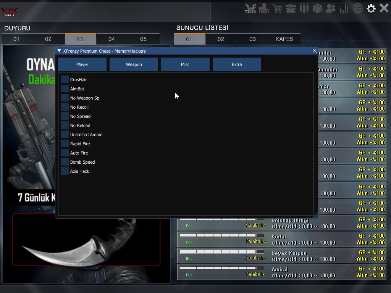This screenshot has height=293, width=391.
Task: Toggle the Rapid Fire checkbox
Action: coord(65,144)
